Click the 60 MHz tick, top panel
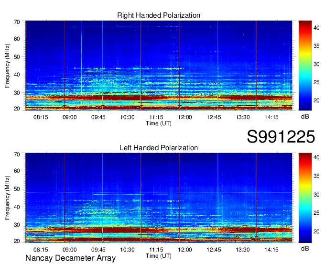The image size is (325, 264). (x=17, y=39)
